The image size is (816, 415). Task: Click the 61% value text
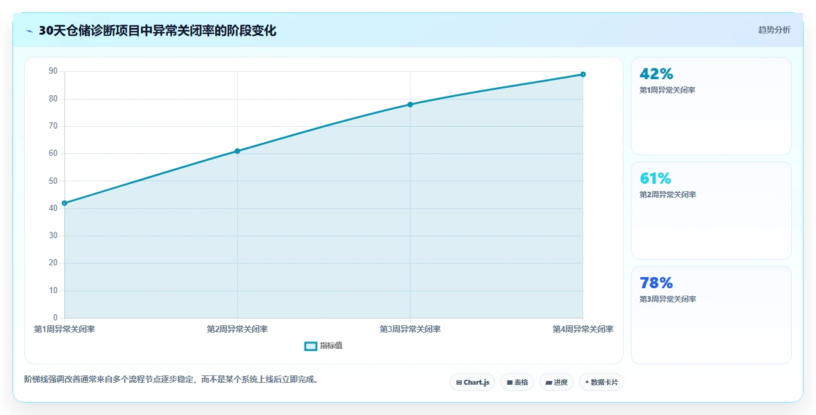(656, 179)
